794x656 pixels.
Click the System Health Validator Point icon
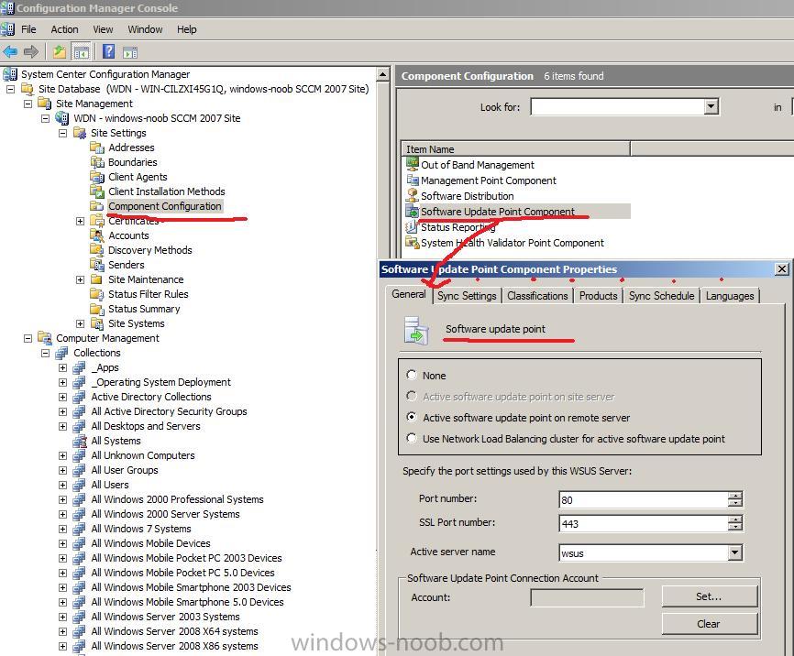click(x=413, y=243)
